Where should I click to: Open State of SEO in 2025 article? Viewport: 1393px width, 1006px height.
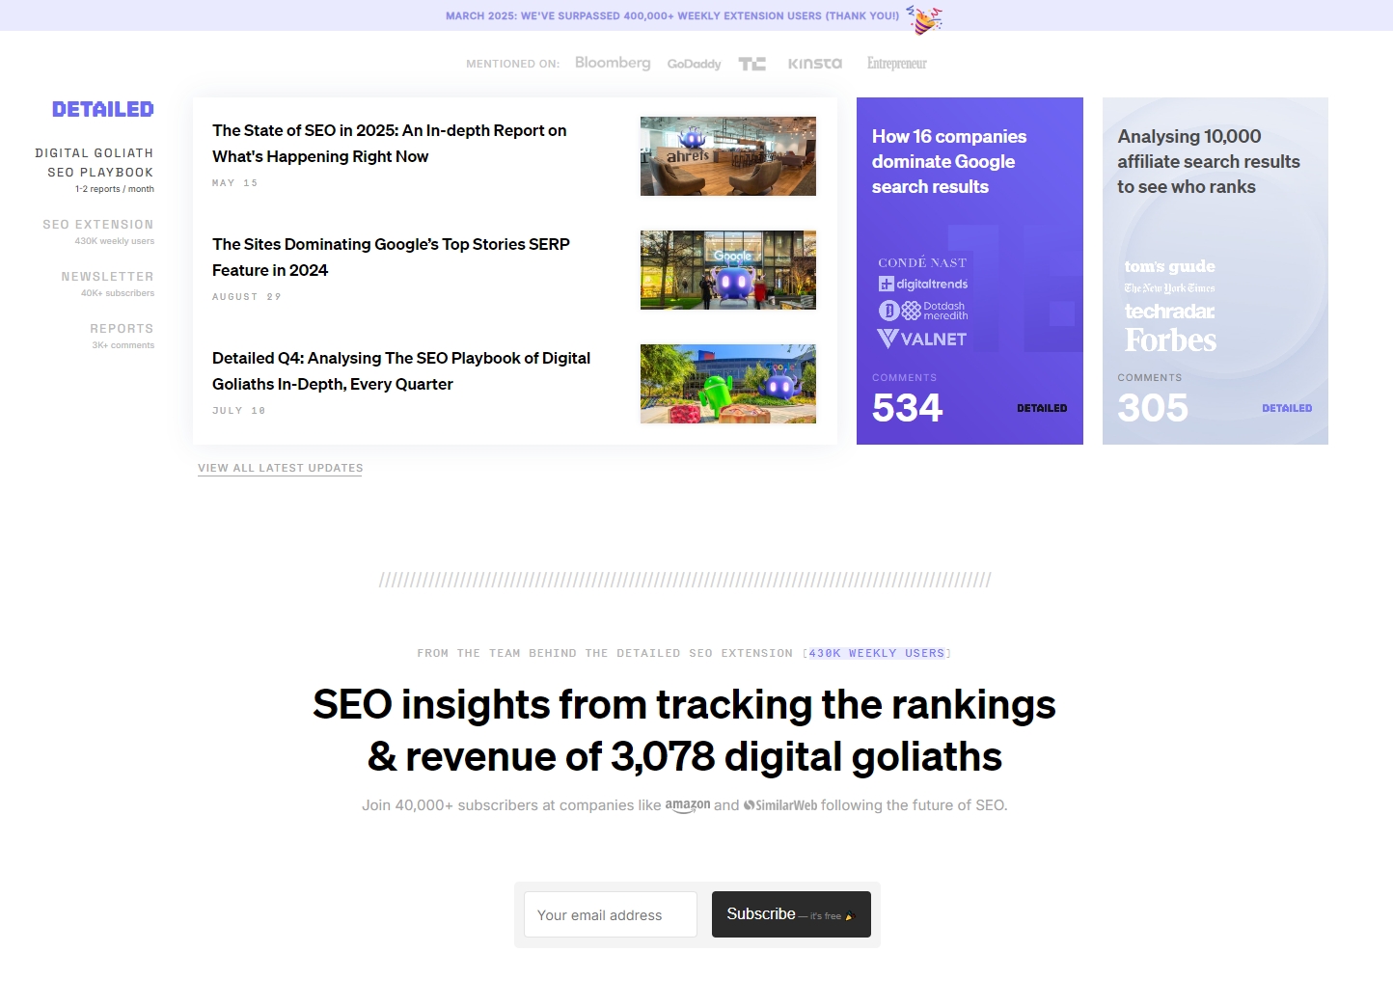[390, 143]
